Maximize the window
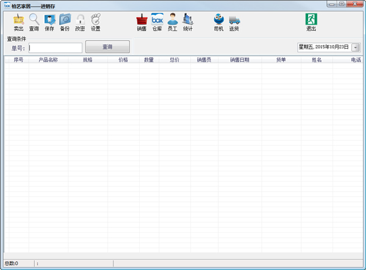 [x=342, y=4]
